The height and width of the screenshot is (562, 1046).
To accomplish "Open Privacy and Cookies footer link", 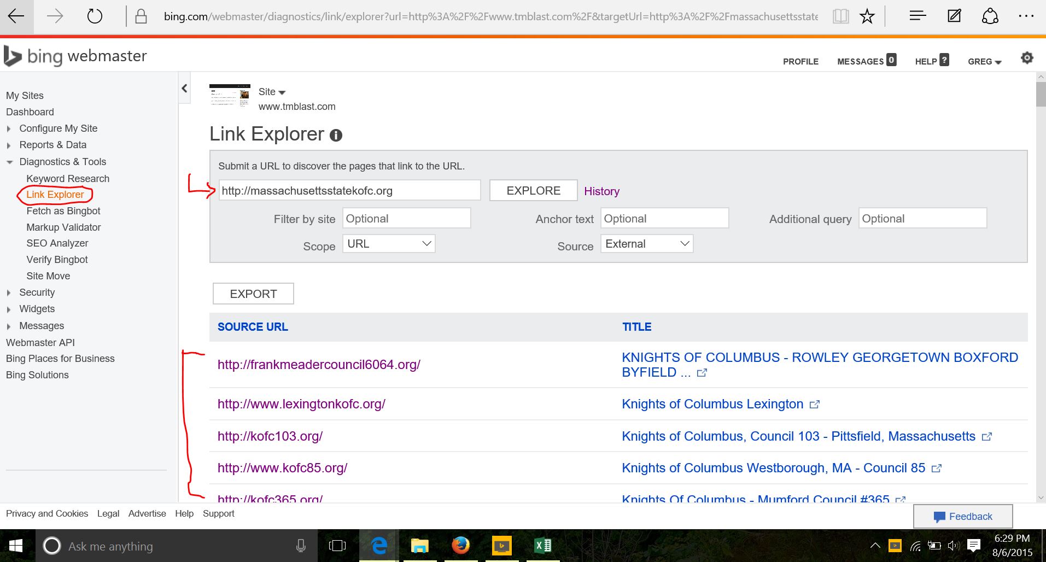I will click(x=47, y=514).
